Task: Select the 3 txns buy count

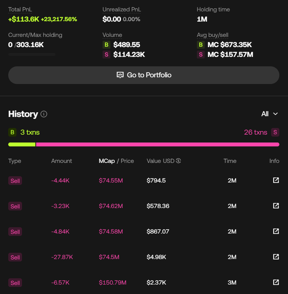Action: click(30, 132)
